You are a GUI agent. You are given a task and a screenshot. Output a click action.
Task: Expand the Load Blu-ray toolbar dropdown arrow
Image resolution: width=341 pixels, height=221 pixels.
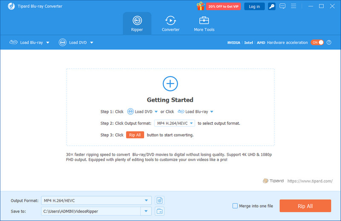(48, 43)
